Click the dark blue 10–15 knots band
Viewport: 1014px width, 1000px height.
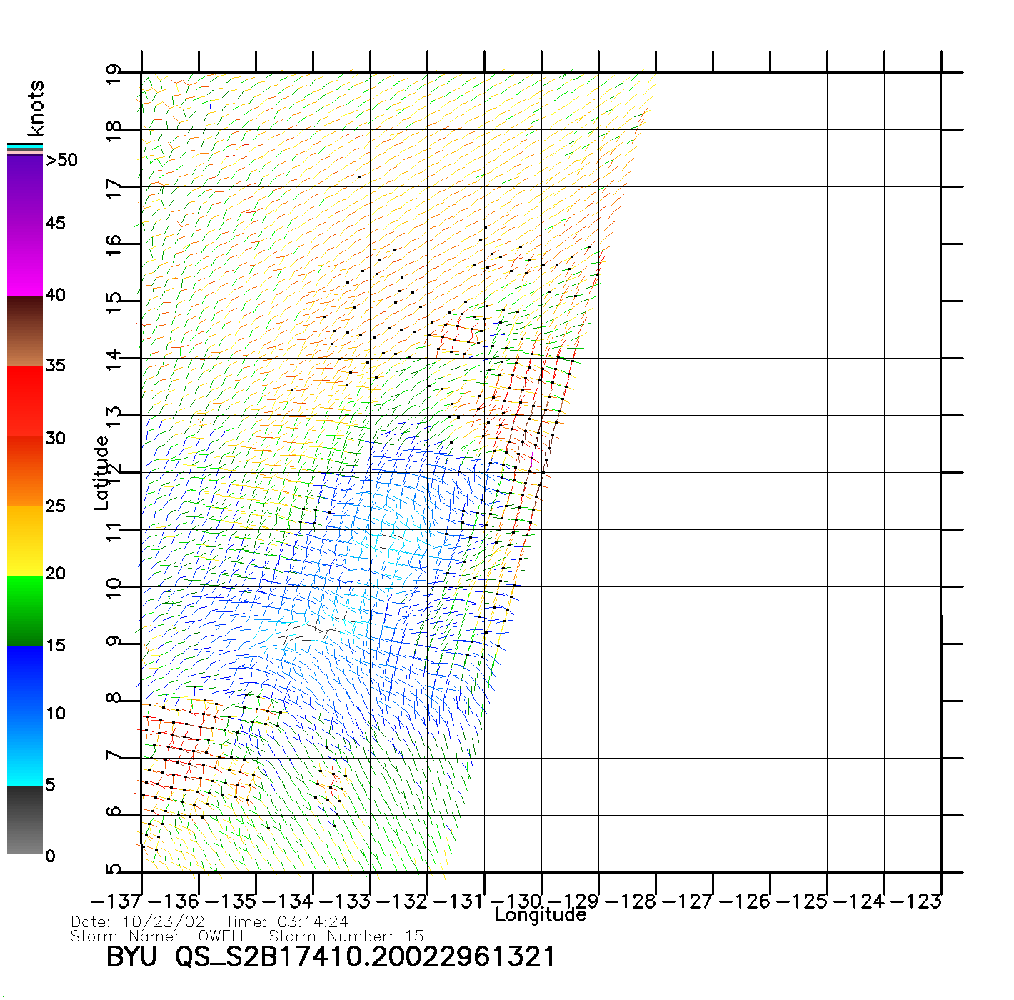[25, 681]
